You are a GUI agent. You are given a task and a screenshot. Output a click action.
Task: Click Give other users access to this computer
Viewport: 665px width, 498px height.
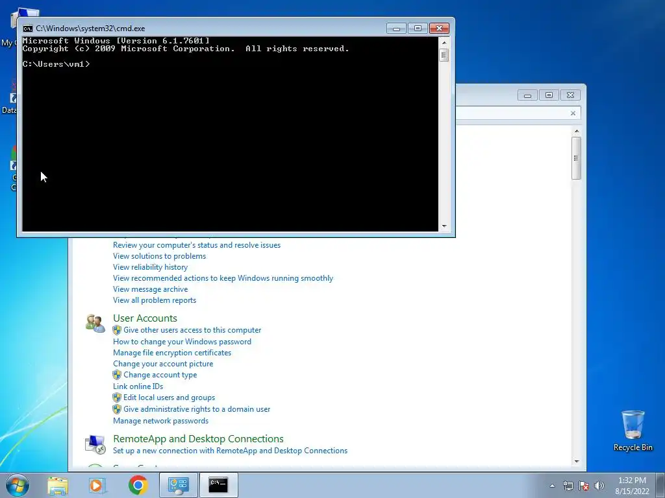pos(192,330)
